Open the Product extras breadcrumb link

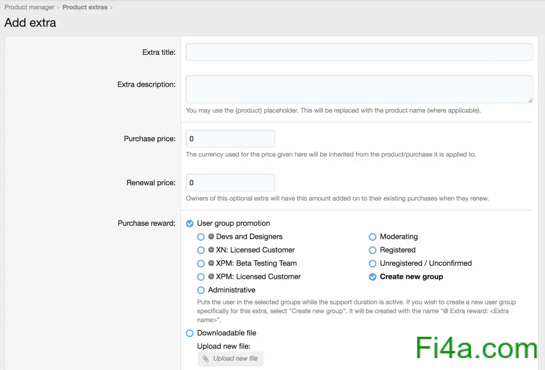[x=85, y=7]
